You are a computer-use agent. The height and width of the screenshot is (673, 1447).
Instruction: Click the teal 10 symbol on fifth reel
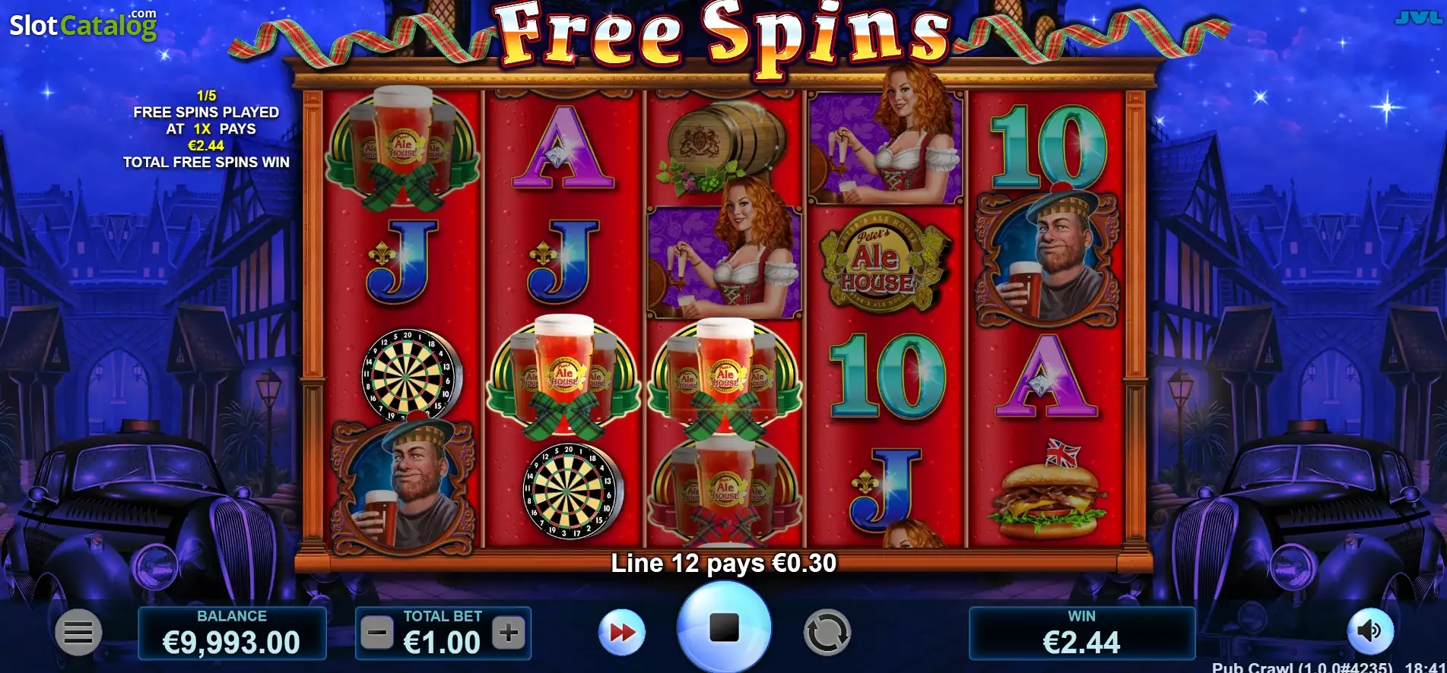point(1048,147)
